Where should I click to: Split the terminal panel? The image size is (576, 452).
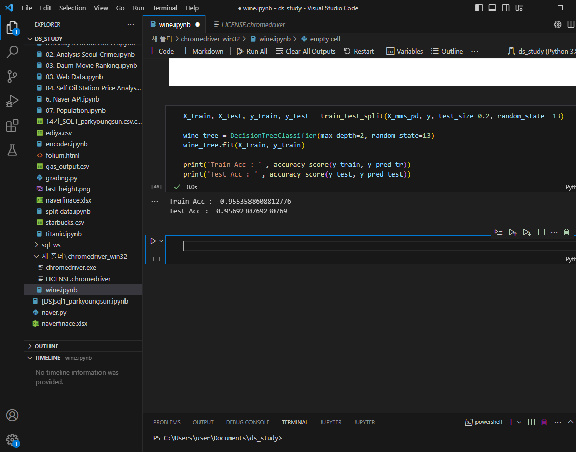[531, 422]
